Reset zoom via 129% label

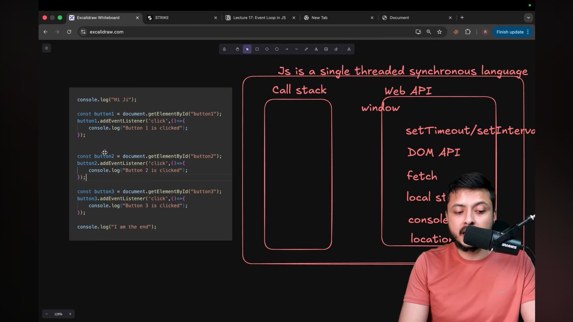pyautogui.click(x=58, y=314)
